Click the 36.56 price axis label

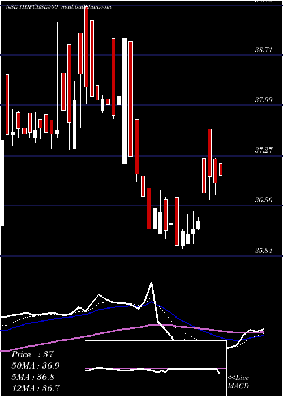[x=264, y=200]
